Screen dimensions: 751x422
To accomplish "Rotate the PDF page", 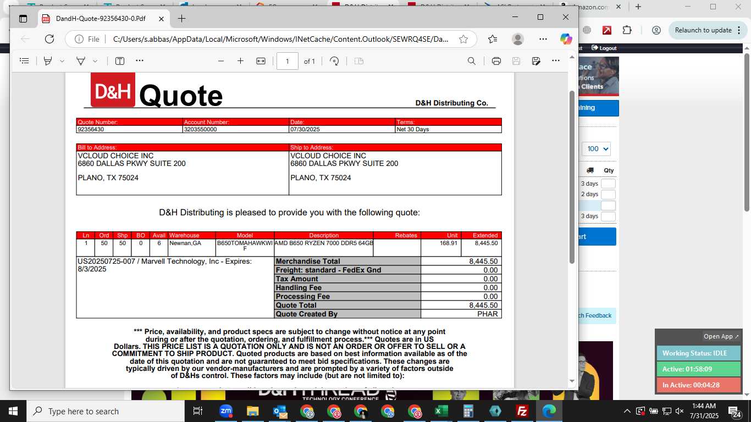I will point(334,61).
